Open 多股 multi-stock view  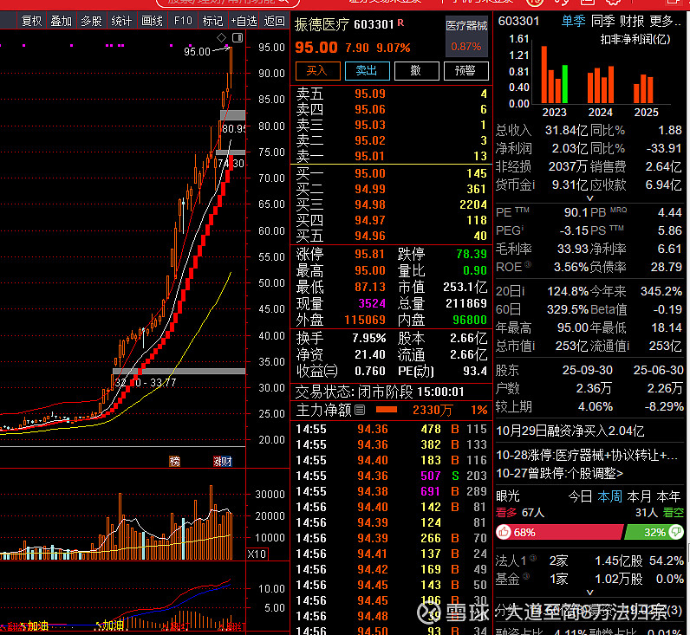91,21
